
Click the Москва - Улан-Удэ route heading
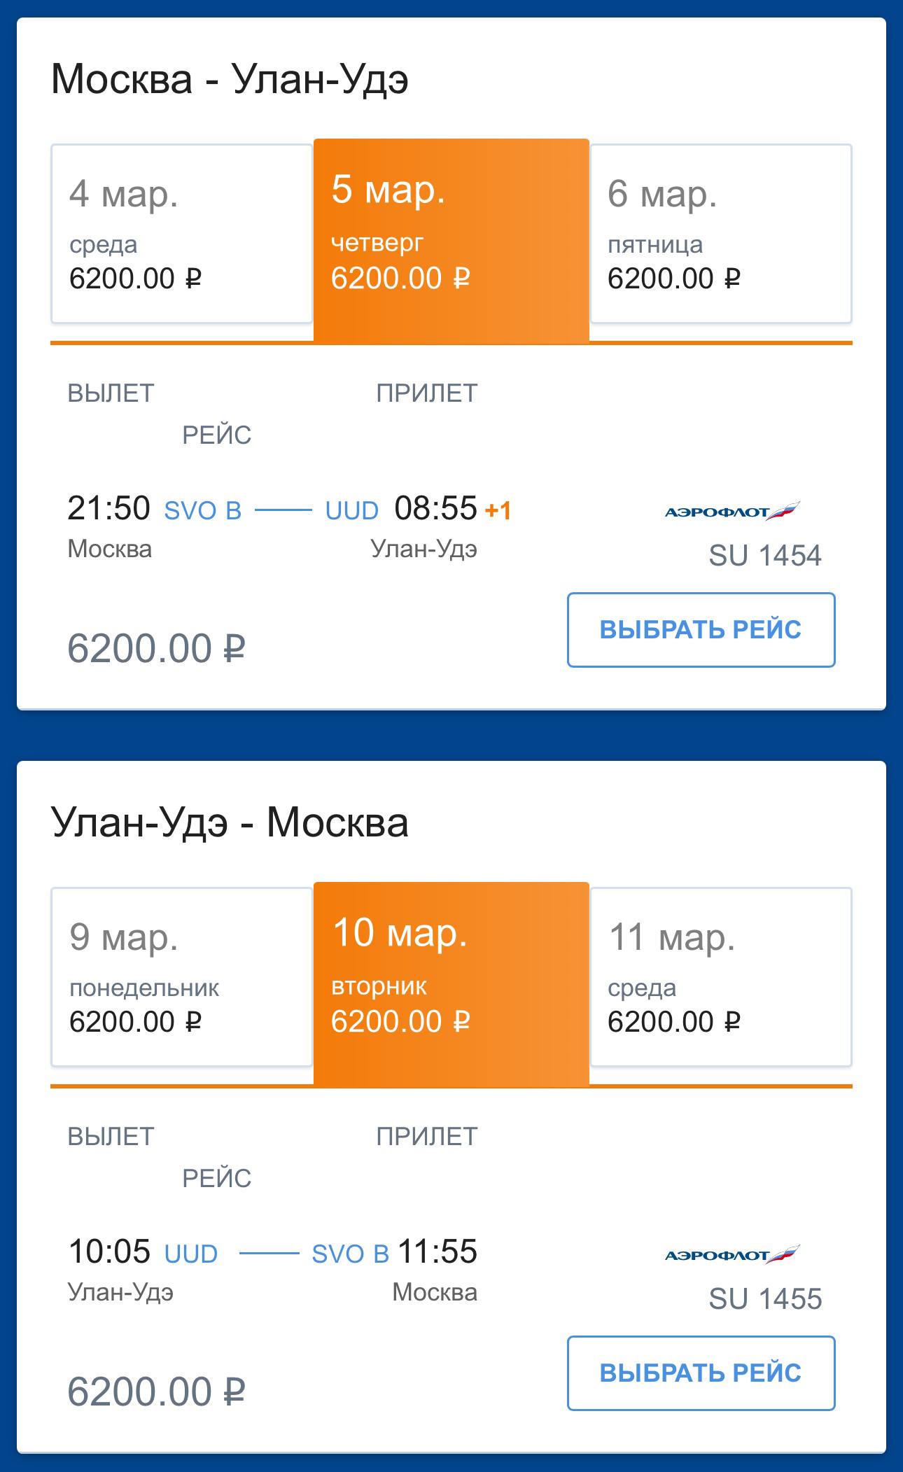pos(230,79)
